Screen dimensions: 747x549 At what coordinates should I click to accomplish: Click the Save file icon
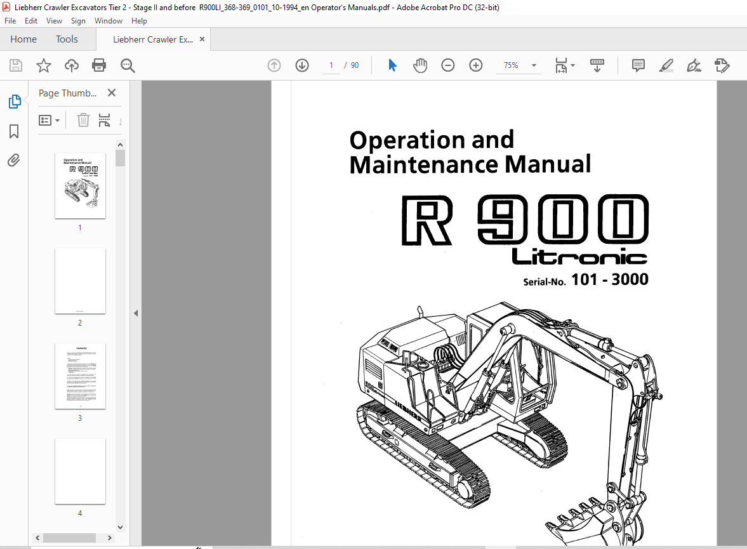(x=16, y=65)
